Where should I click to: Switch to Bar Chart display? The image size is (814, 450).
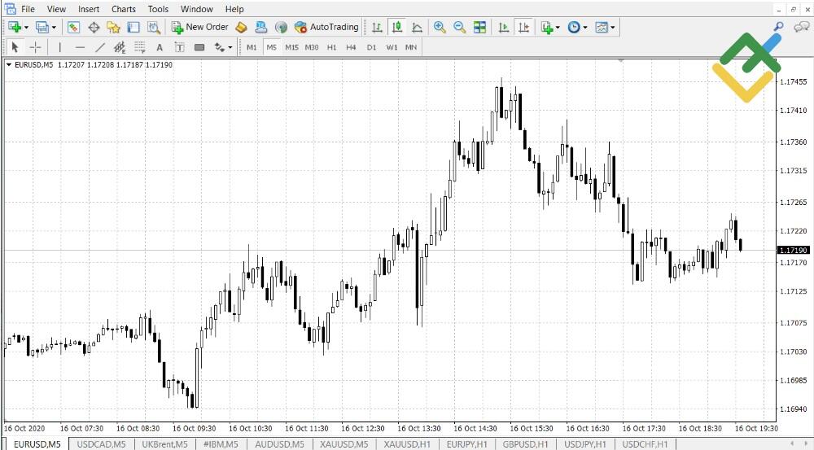(378, 27)
